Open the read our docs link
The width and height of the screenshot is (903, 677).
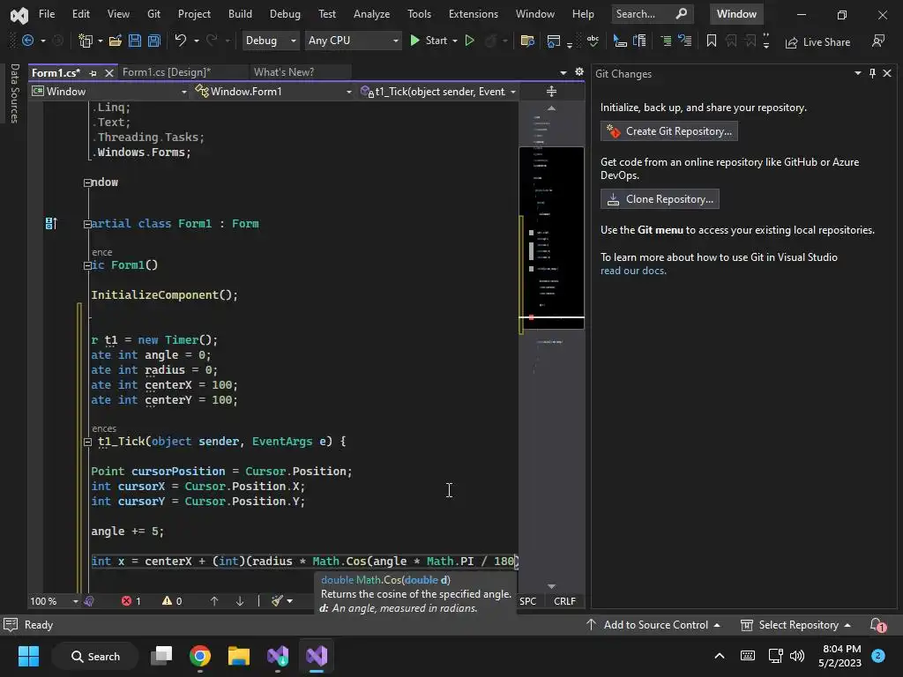click(x=633, y=271)
